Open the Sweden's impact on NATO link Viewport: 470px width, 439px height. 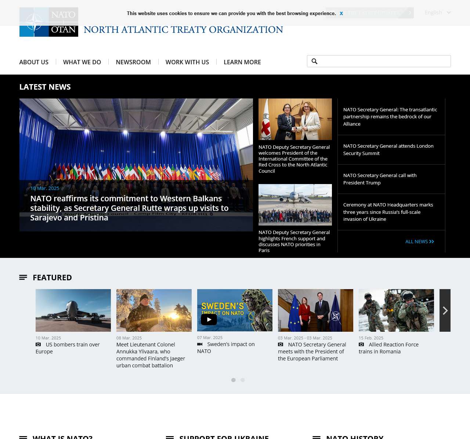point(226,348)
